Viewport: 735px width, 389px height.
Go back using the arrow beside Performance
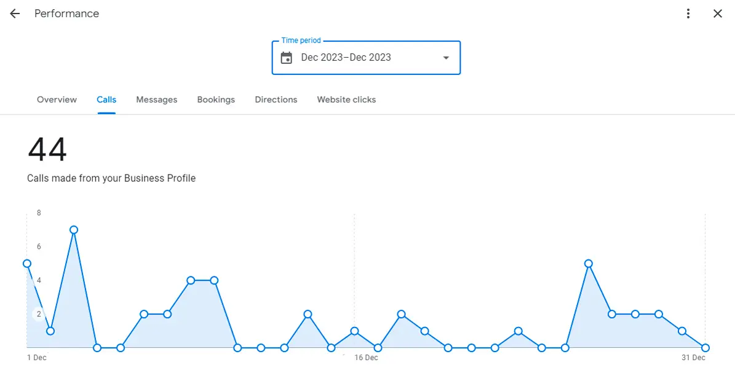15,14
